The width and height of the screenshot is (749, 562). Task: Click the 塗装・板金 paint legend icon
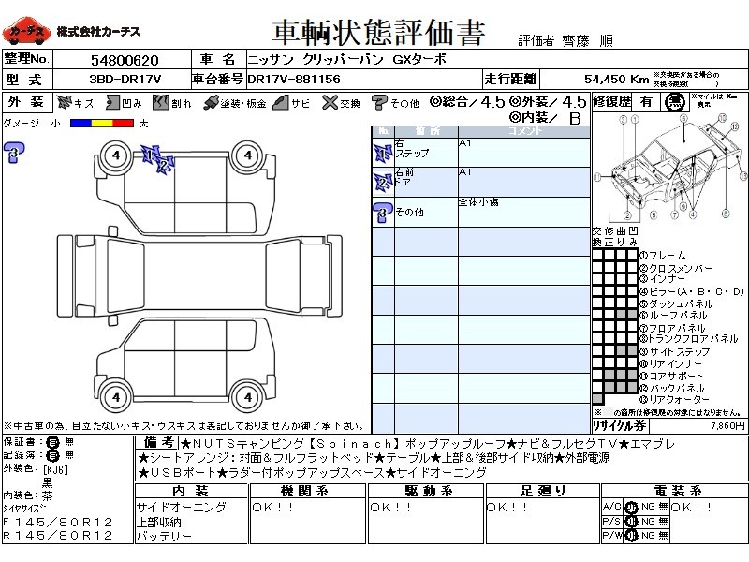(211, 102)
